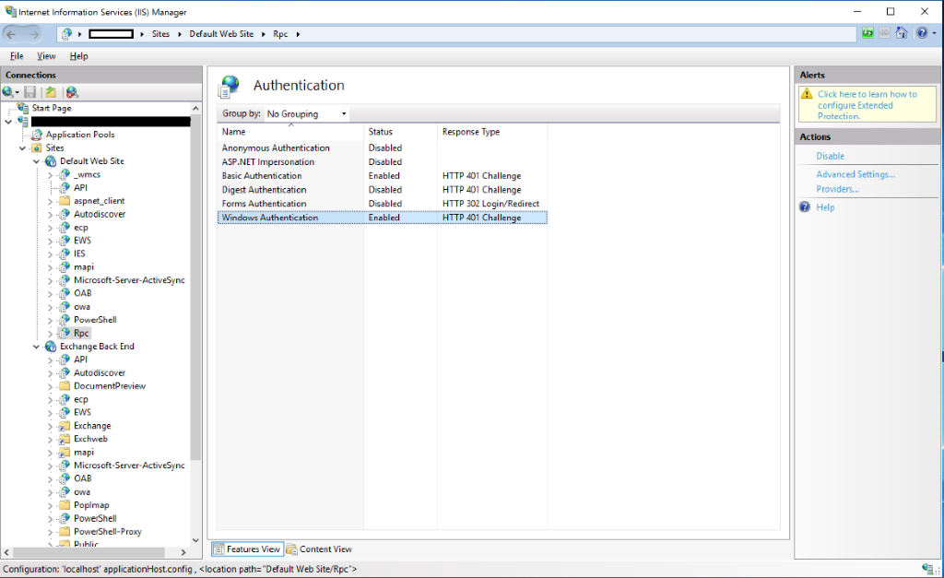This screenshot has width=944, height=578.
Task: Click the blue Help icon in Actions pane
Action: click(805, 207)
